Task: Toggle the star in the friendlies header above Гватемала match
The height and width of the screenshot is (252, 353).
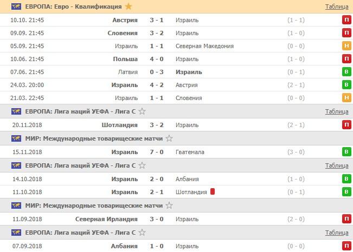Action: coord(169,138)
